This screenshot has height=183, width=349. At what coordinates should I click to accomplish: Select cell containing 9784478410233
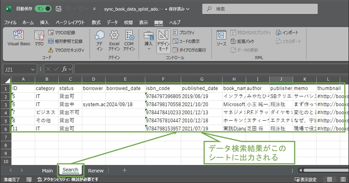coord(163,113)
